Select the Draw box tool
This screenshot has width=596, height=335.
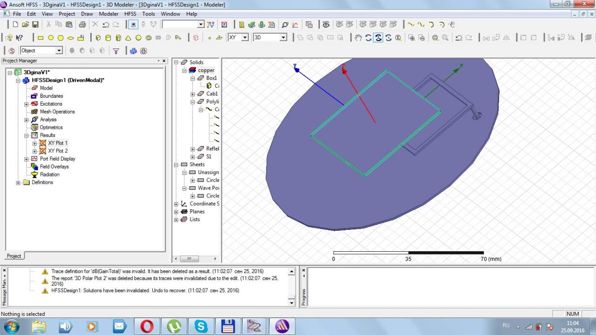point(98,38)
